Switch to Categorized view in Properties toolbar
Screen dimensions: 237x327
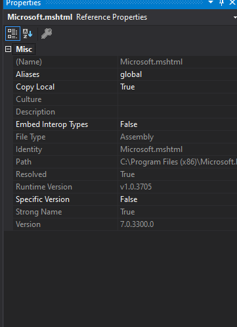[12, 34]
